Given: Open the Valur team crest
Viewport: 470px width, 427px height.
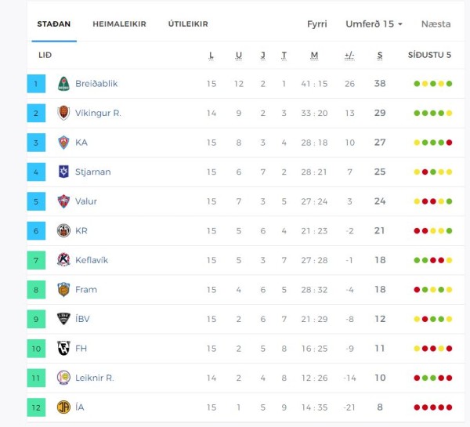Looking at the screenshot, I should [x=63, y=201].
